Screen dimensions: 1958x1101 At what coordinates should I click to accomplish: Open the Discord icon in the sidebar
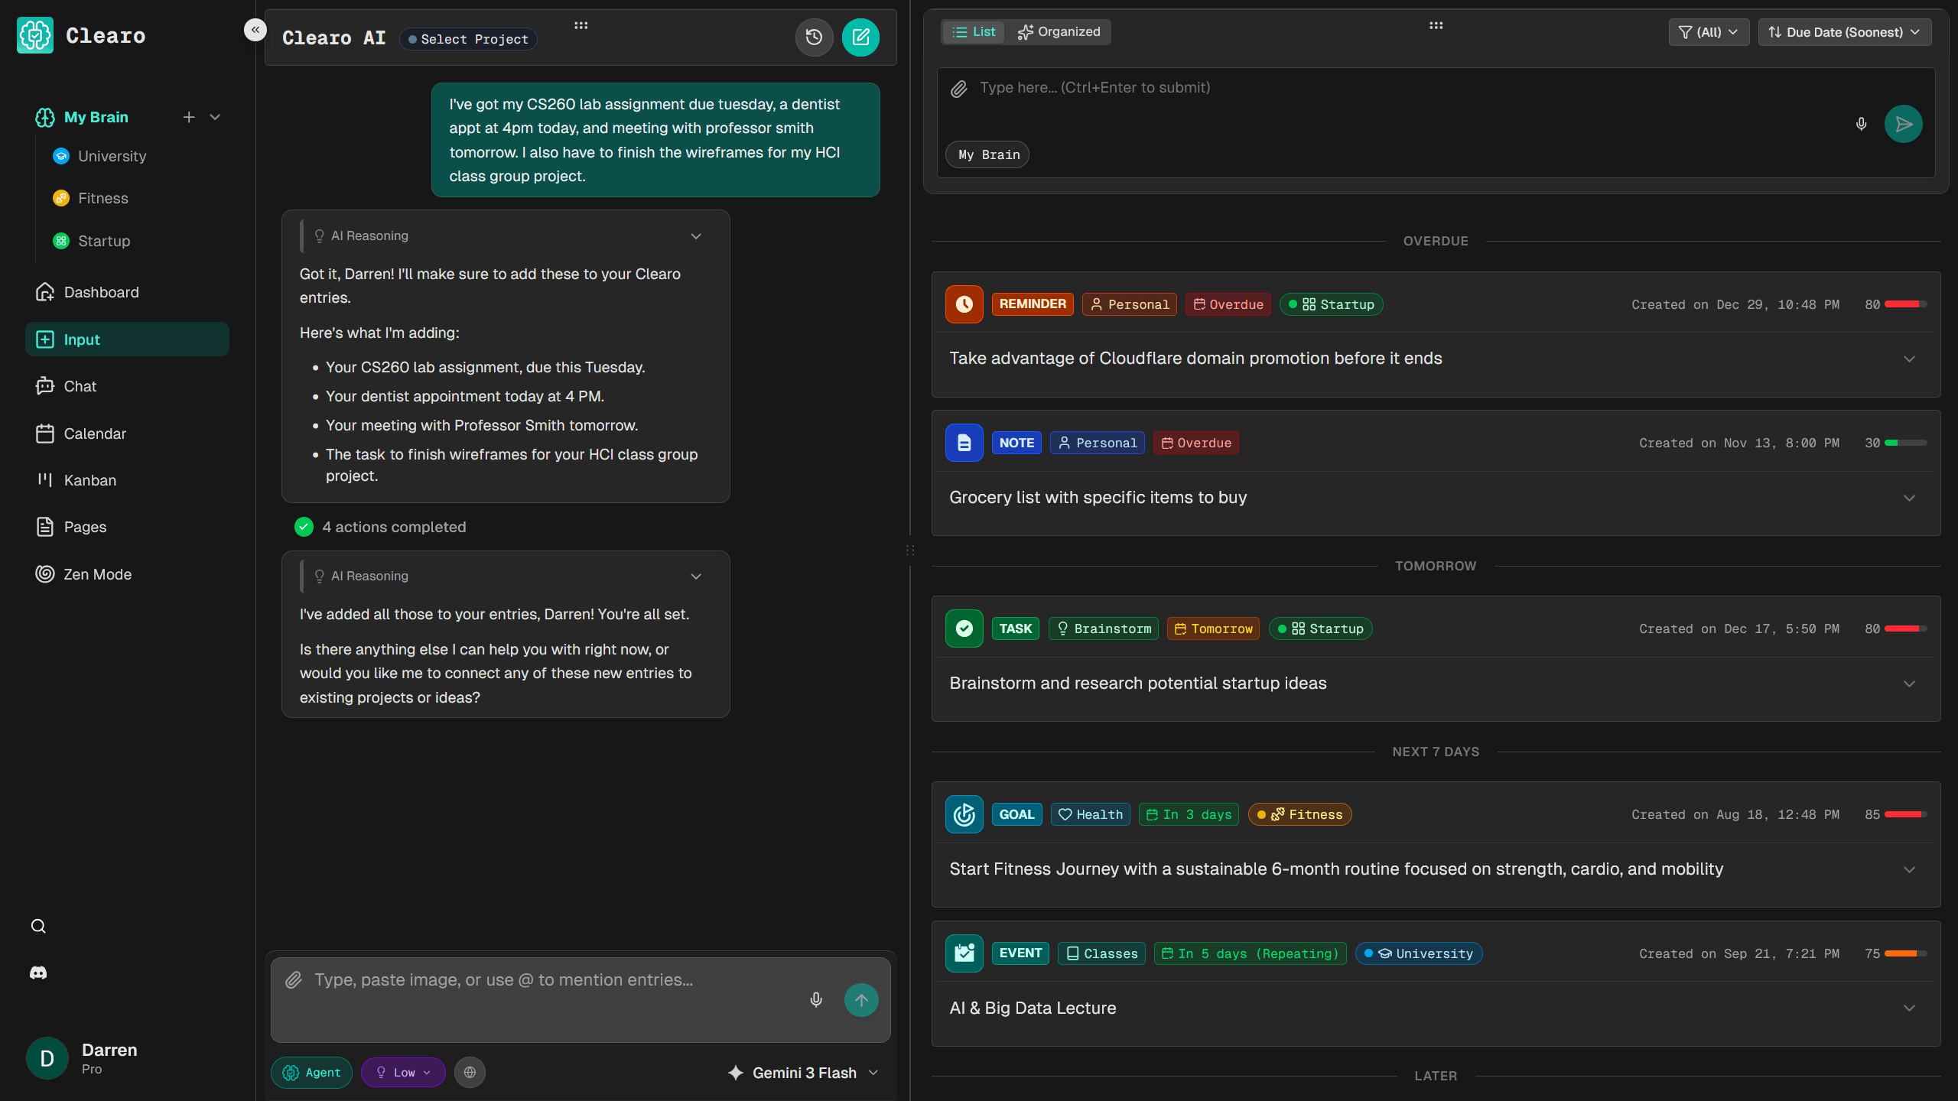click(38, 973)
